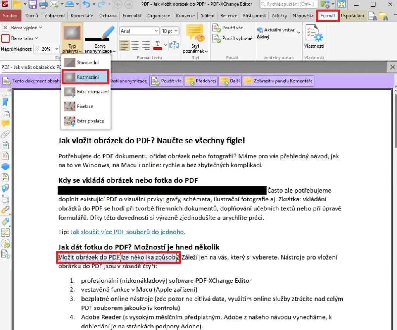Open the Attachments paperclip sidebar icon

pos(5,134)
